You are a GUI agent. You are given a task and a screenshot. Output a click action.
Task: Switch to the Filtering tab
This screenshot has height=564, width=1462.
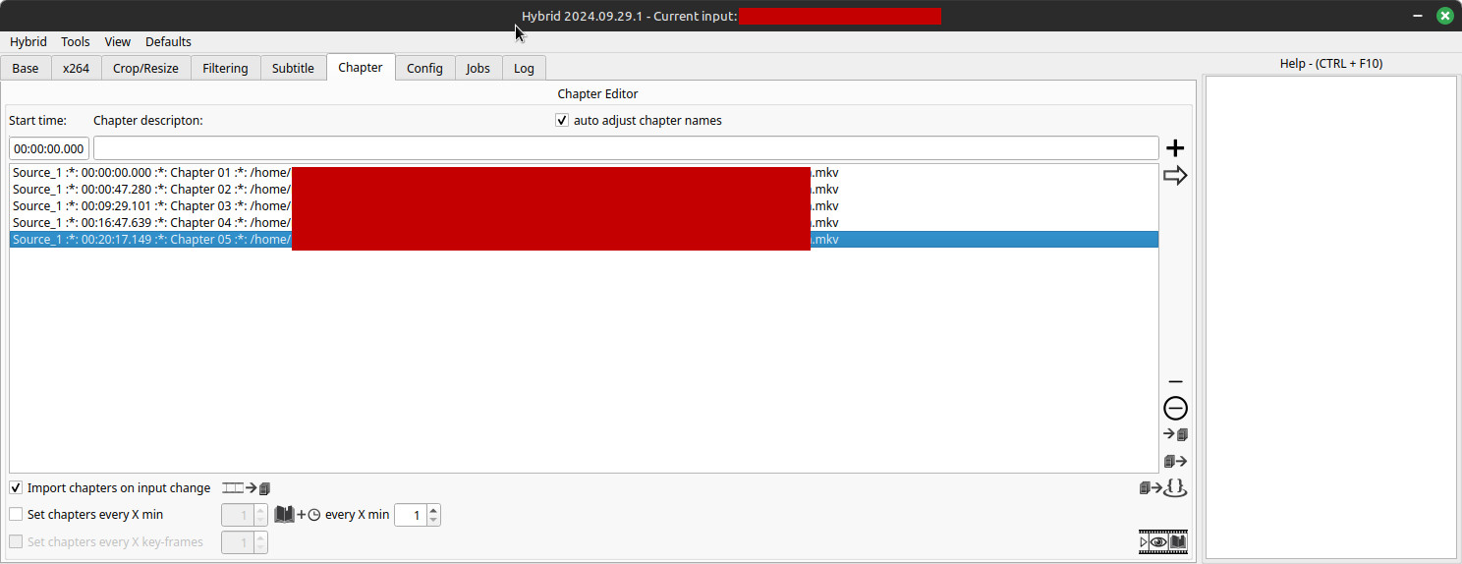click(x=225, y=68)
